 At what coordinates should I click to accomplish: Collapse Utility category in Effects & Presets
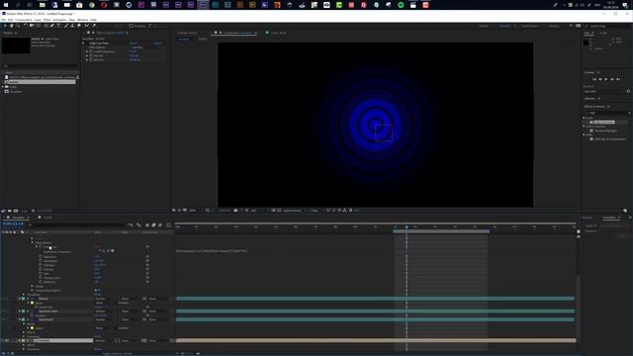[584, 134]
